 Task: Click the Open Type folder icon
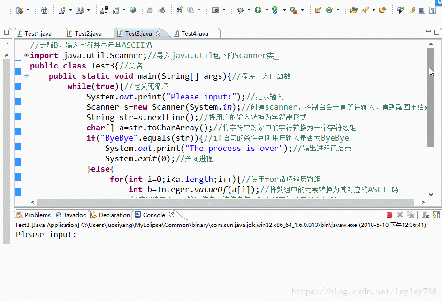point(353,10)
